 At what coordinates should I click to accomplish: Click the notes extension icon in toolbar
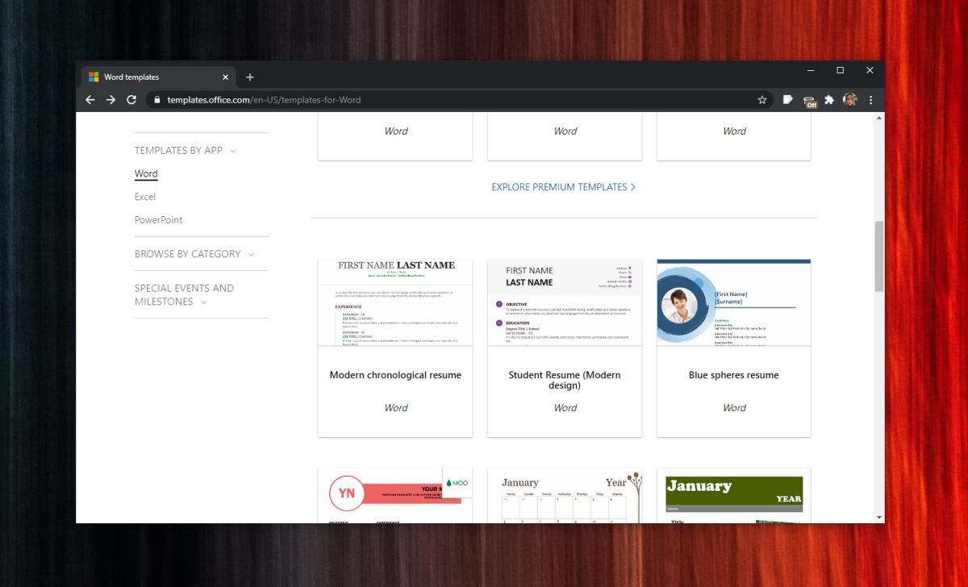pyautogui.click(x=787, y=99)
